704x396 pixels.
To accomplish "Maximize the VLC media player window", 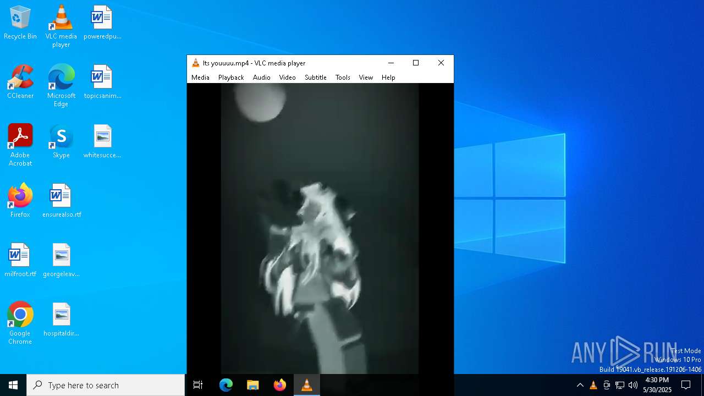I will pos(416,63).
